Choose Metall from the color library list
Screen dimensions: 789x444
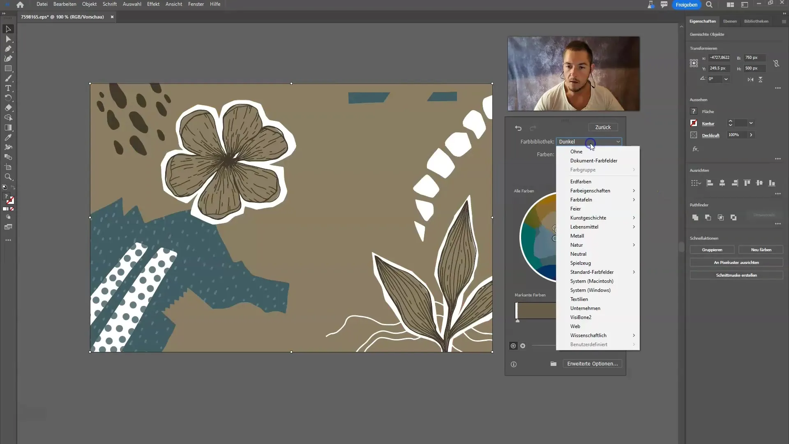tap(598, 236)
